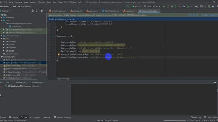Viewport: 218px width, 122px height.
Task: Click the UTF-8 encoding status item
Action: 204,121
